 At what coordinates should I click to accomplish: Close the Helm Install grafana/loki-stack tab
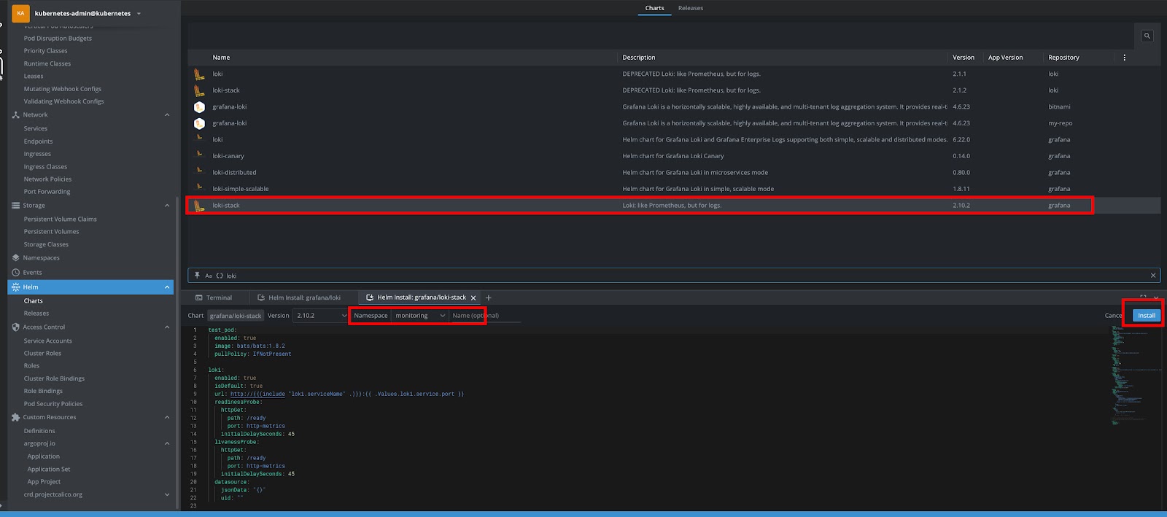473,298
